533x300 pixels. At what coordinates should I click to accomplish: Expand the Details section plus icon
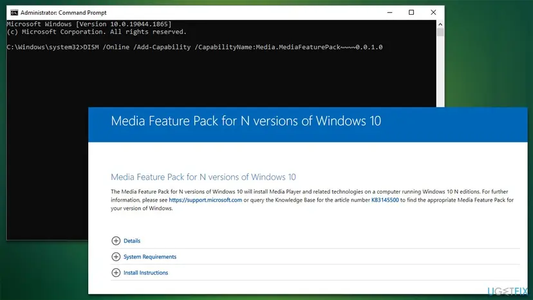(116, 241)
